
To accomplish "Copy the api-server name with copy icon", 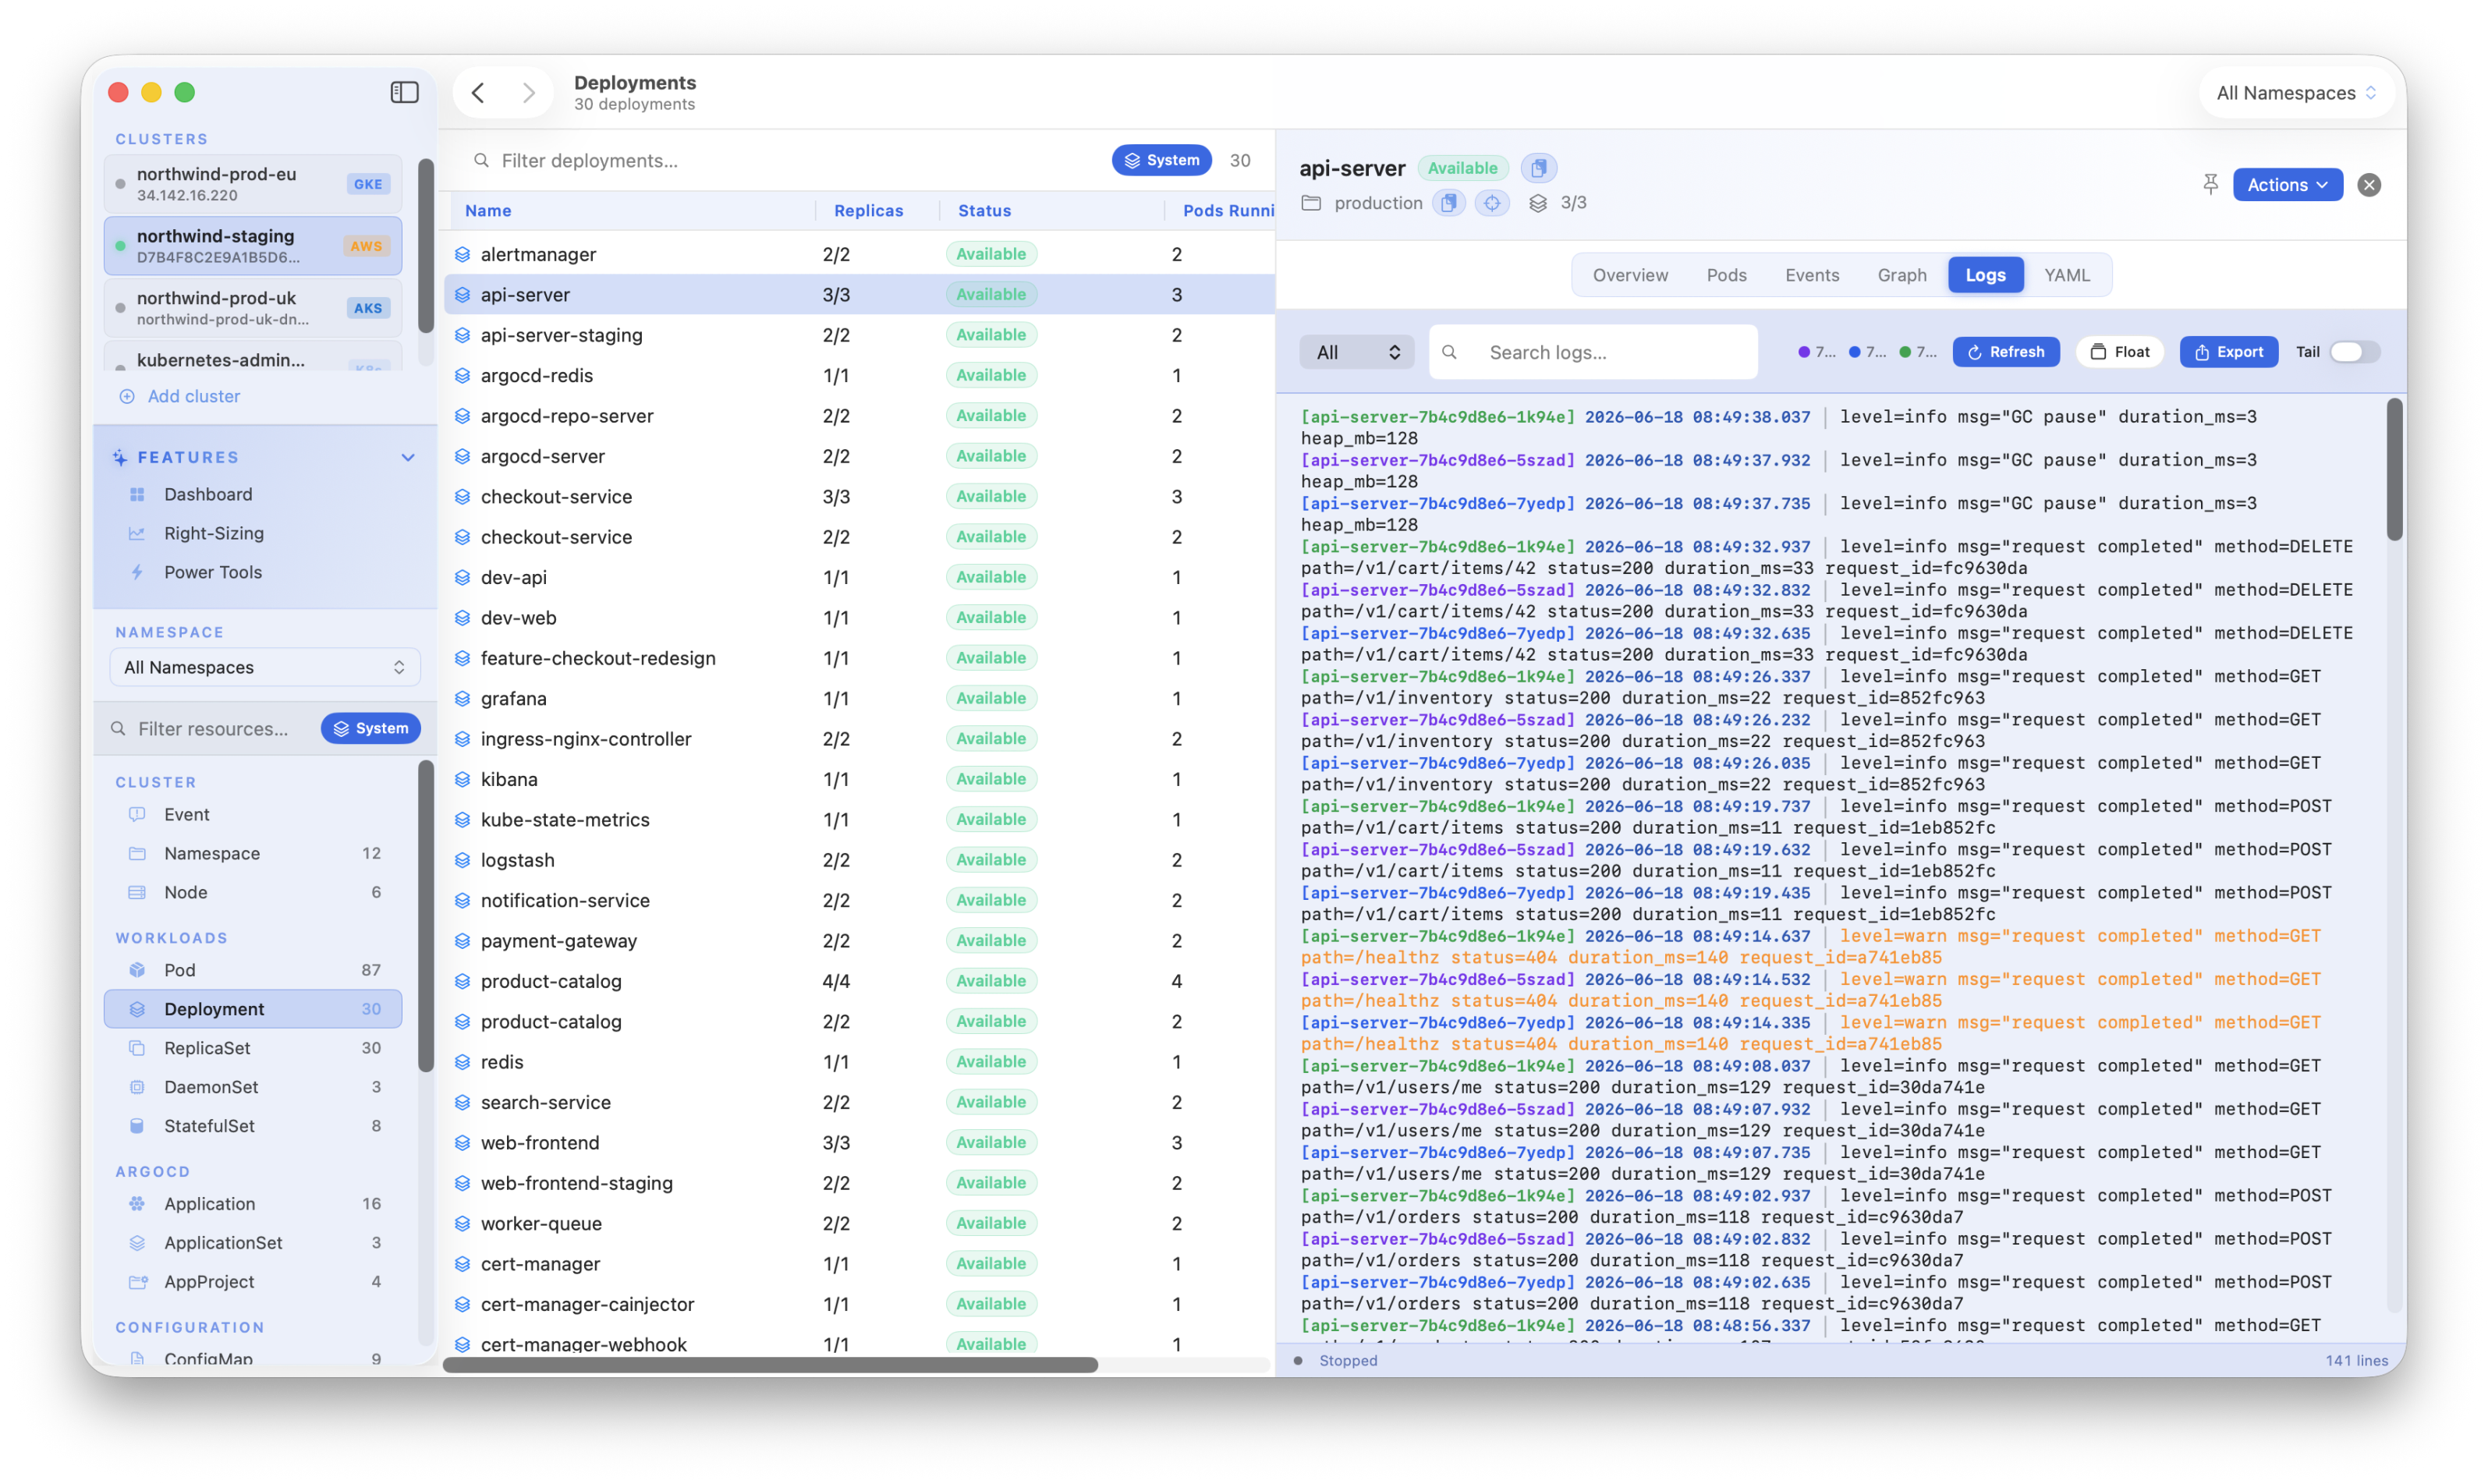I will point(1538,168).
